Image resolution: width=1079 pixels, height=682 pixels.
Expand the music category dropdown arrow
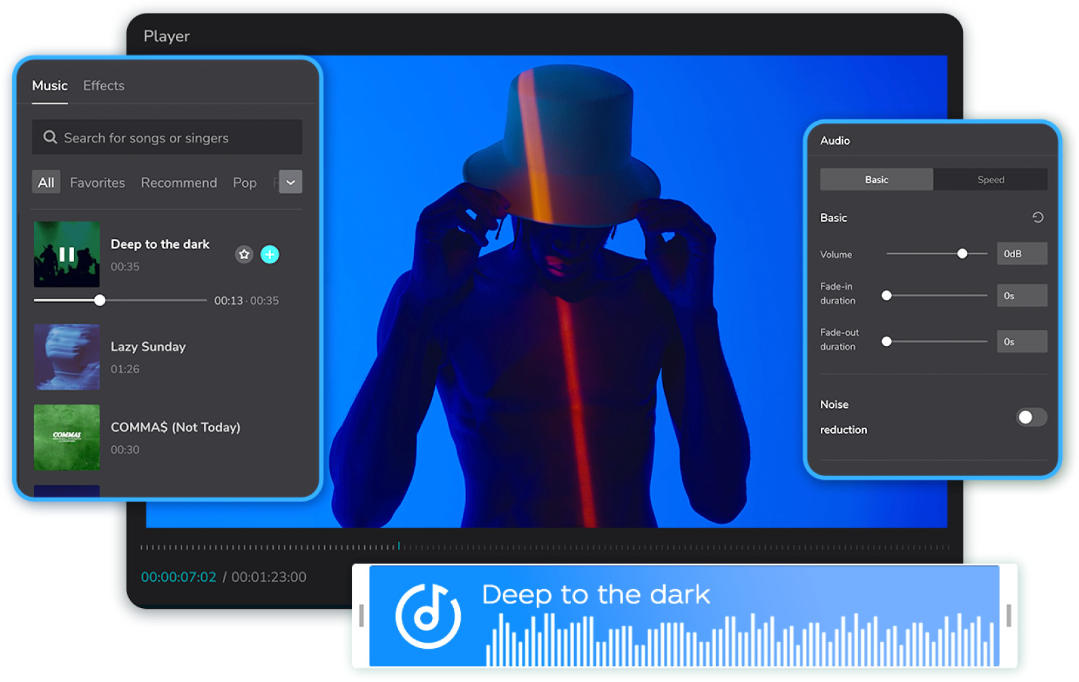point(290,182)
